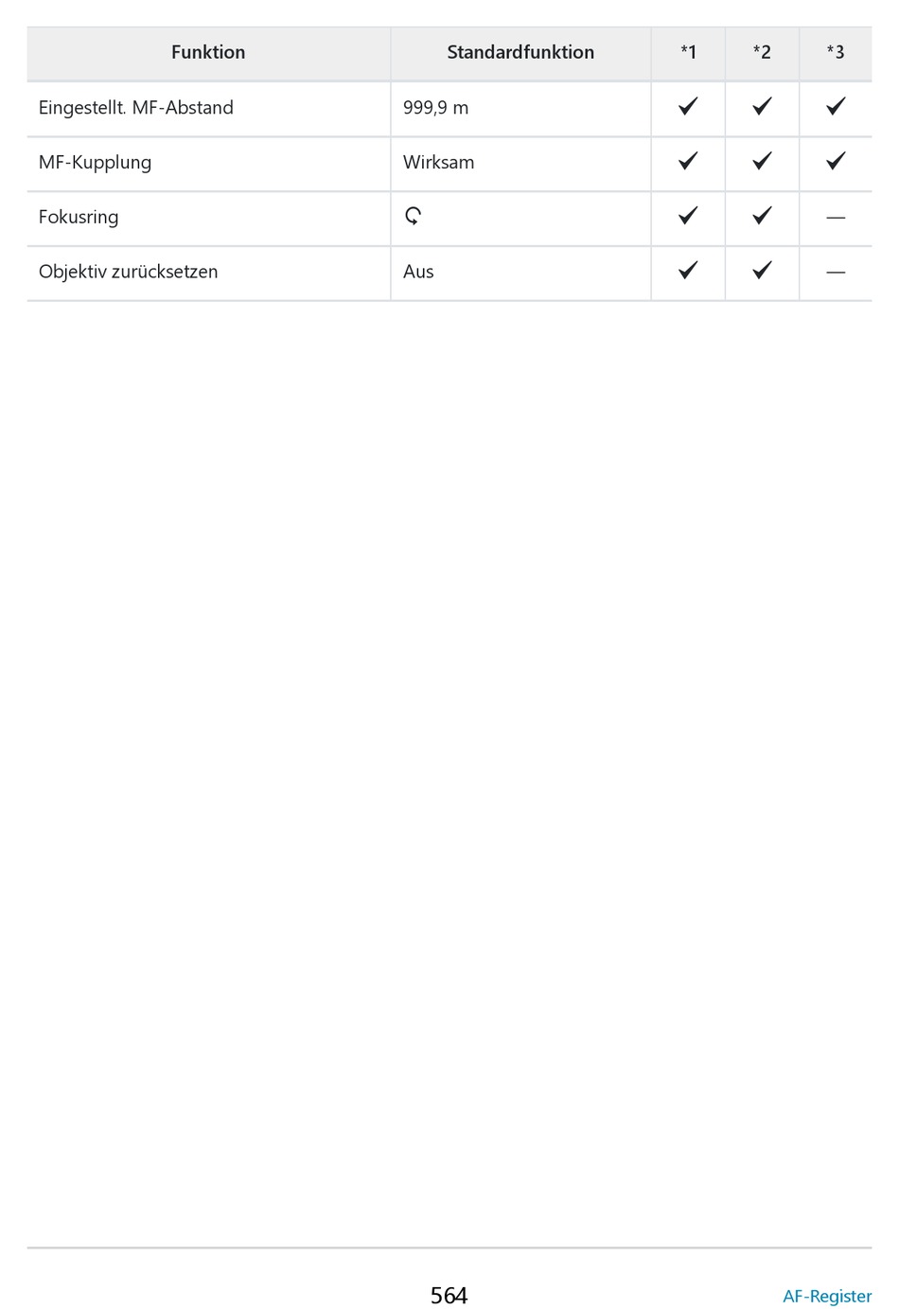Open the AF-Register link
The width and height of the screenshot is (899, 1309).
point(826,1296)
